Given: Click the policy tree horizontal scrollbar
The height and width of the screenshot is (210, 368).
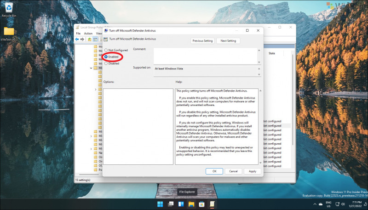Looking at the screenshot, I should [89, 175].
